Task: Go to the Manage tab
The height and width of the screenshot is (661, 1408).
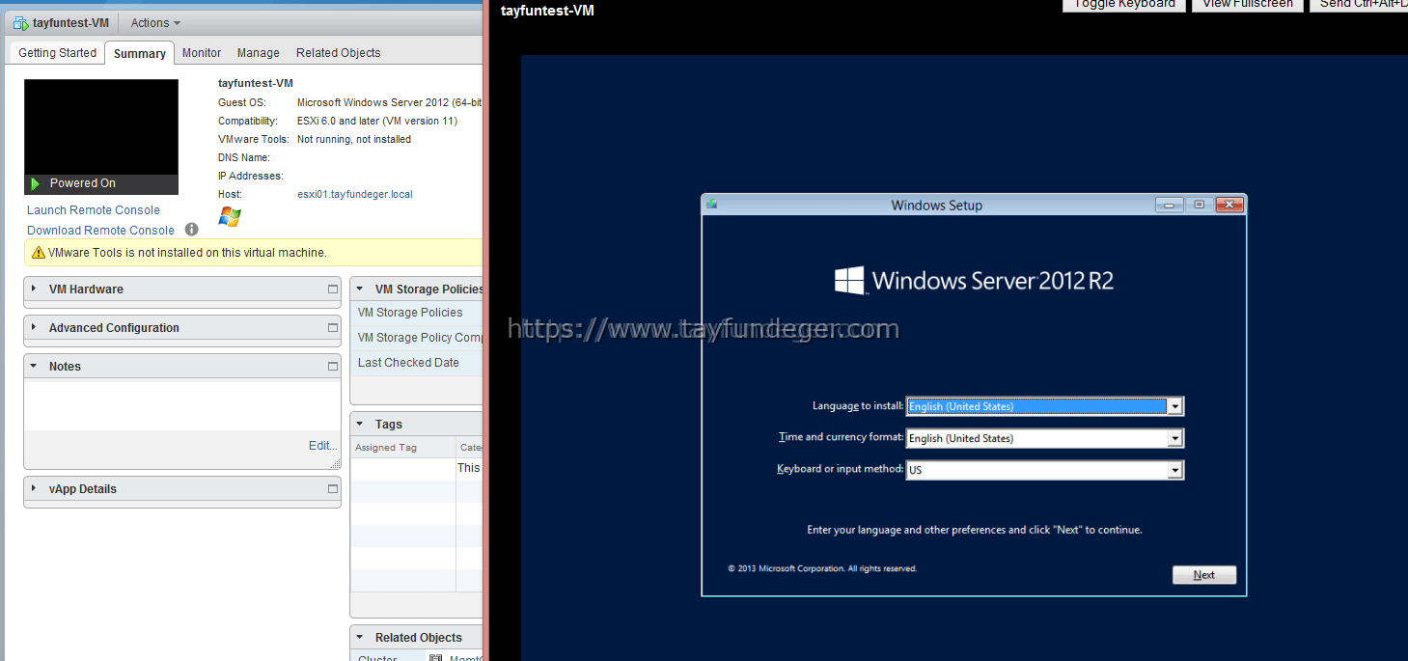Action: [x=259, y=53]
